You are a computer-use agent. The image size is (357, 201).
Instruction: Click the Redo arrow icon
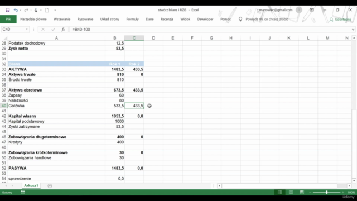(x=26, y=10)
